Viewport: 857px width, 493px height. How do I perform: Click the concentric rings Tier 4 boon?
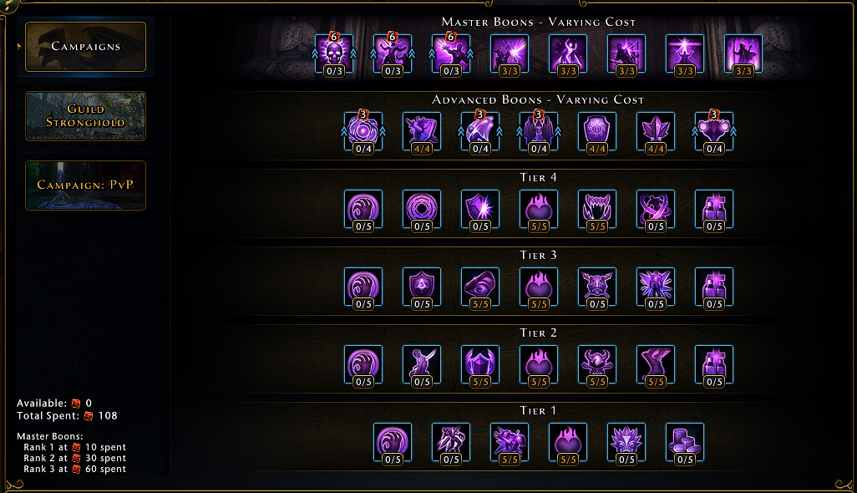pos(421,209)
